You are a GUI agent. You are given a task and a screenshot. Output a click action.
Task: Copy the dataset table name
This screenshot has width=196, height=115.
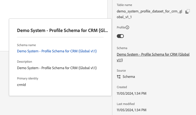(187, 11)
